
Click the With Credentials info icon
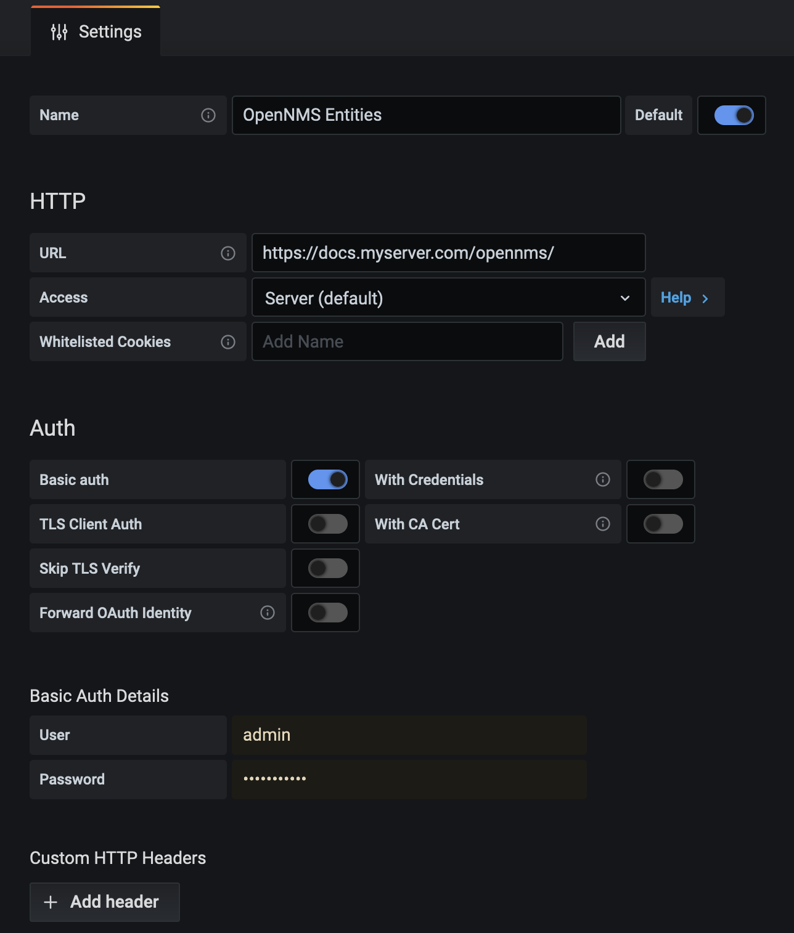602,479
